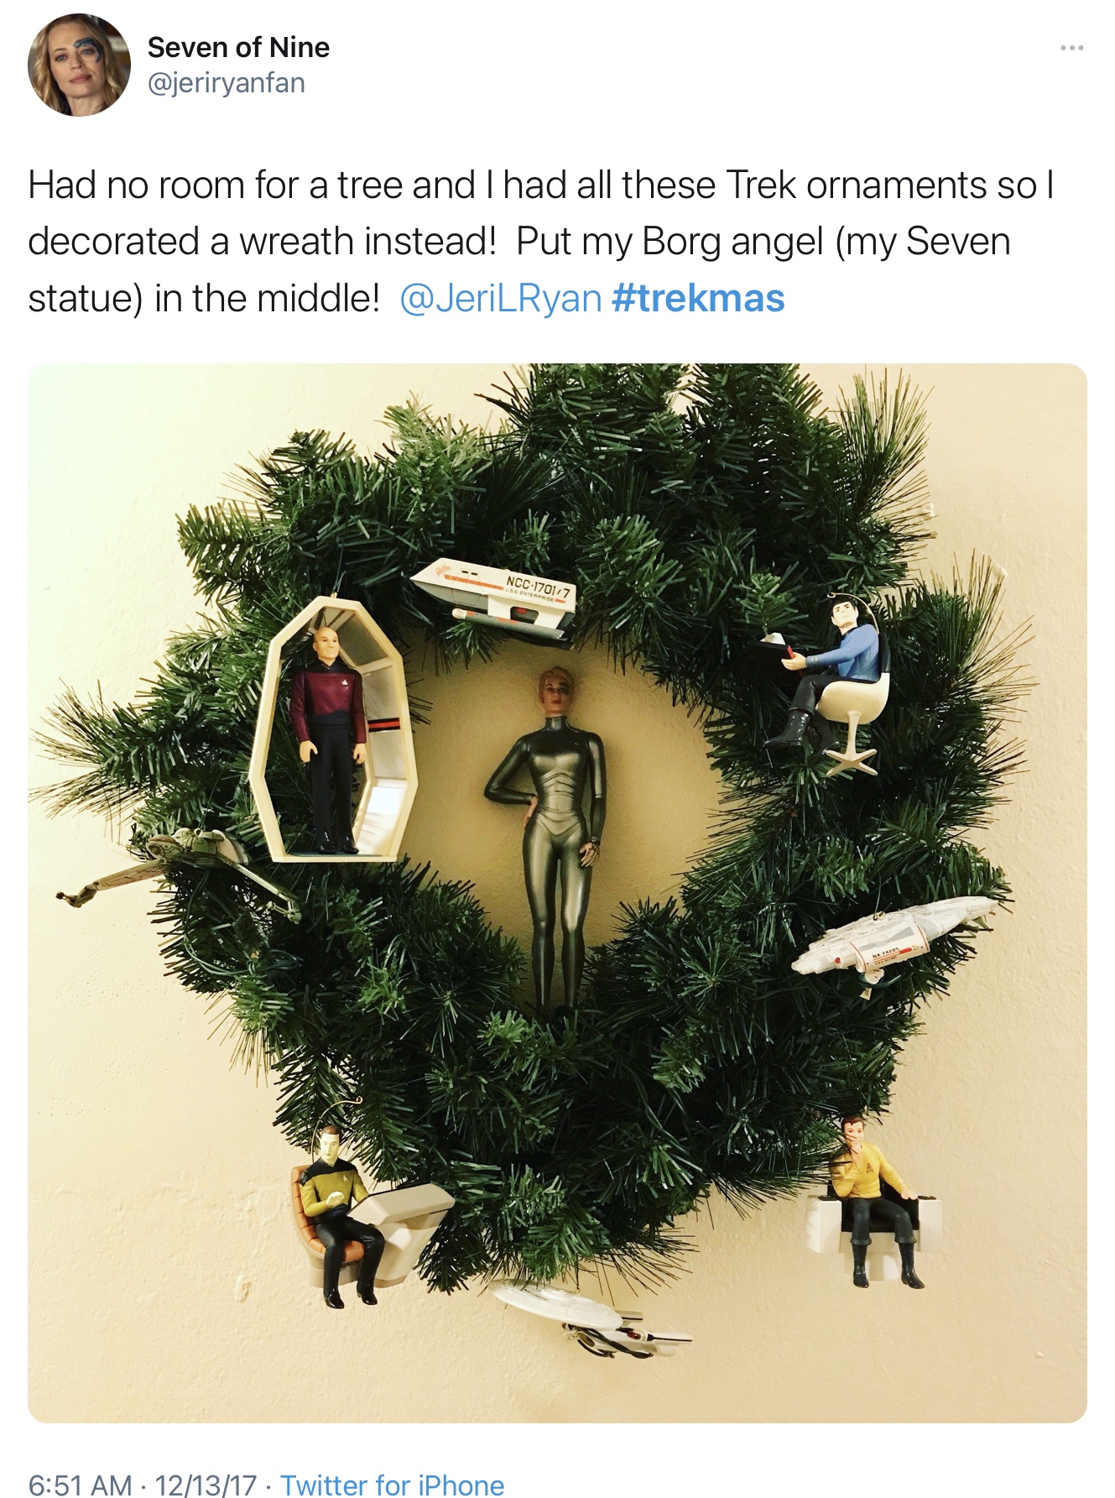Open the @JeriLRyan mention
Viewport: 1115px width, 1498px height.
click(x=501, y=298)
